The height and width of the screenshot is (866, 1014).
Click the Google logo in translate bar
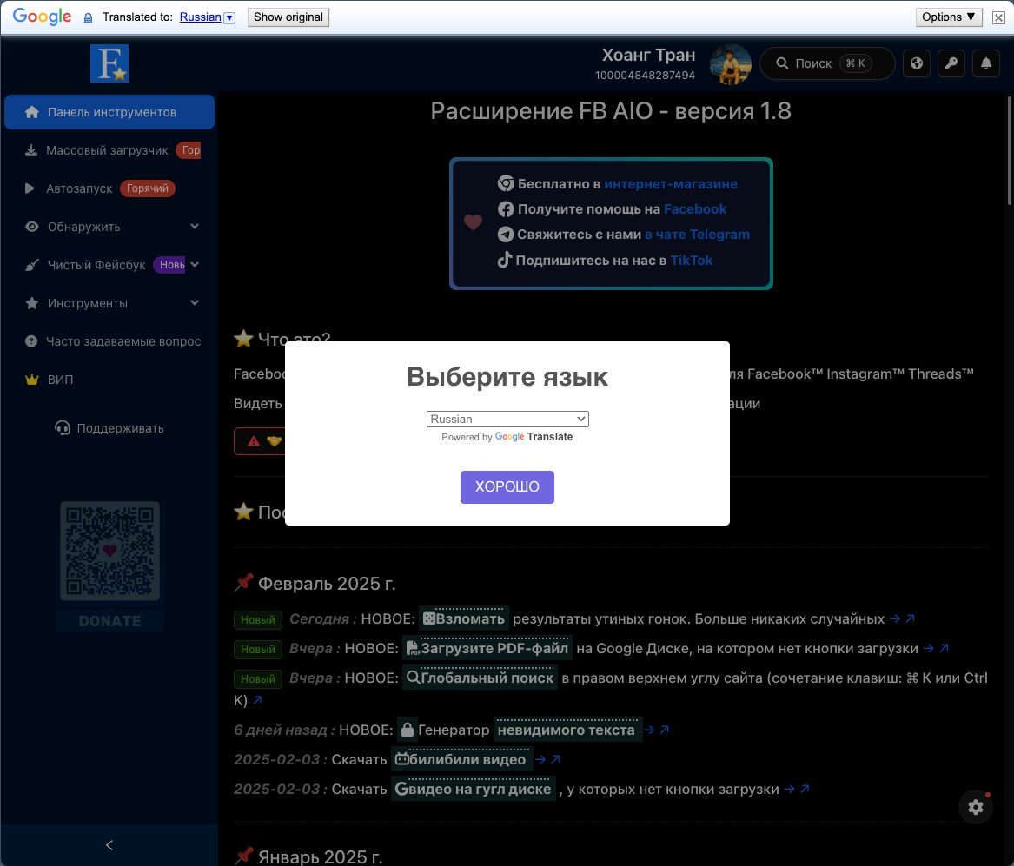pos(42,17)
